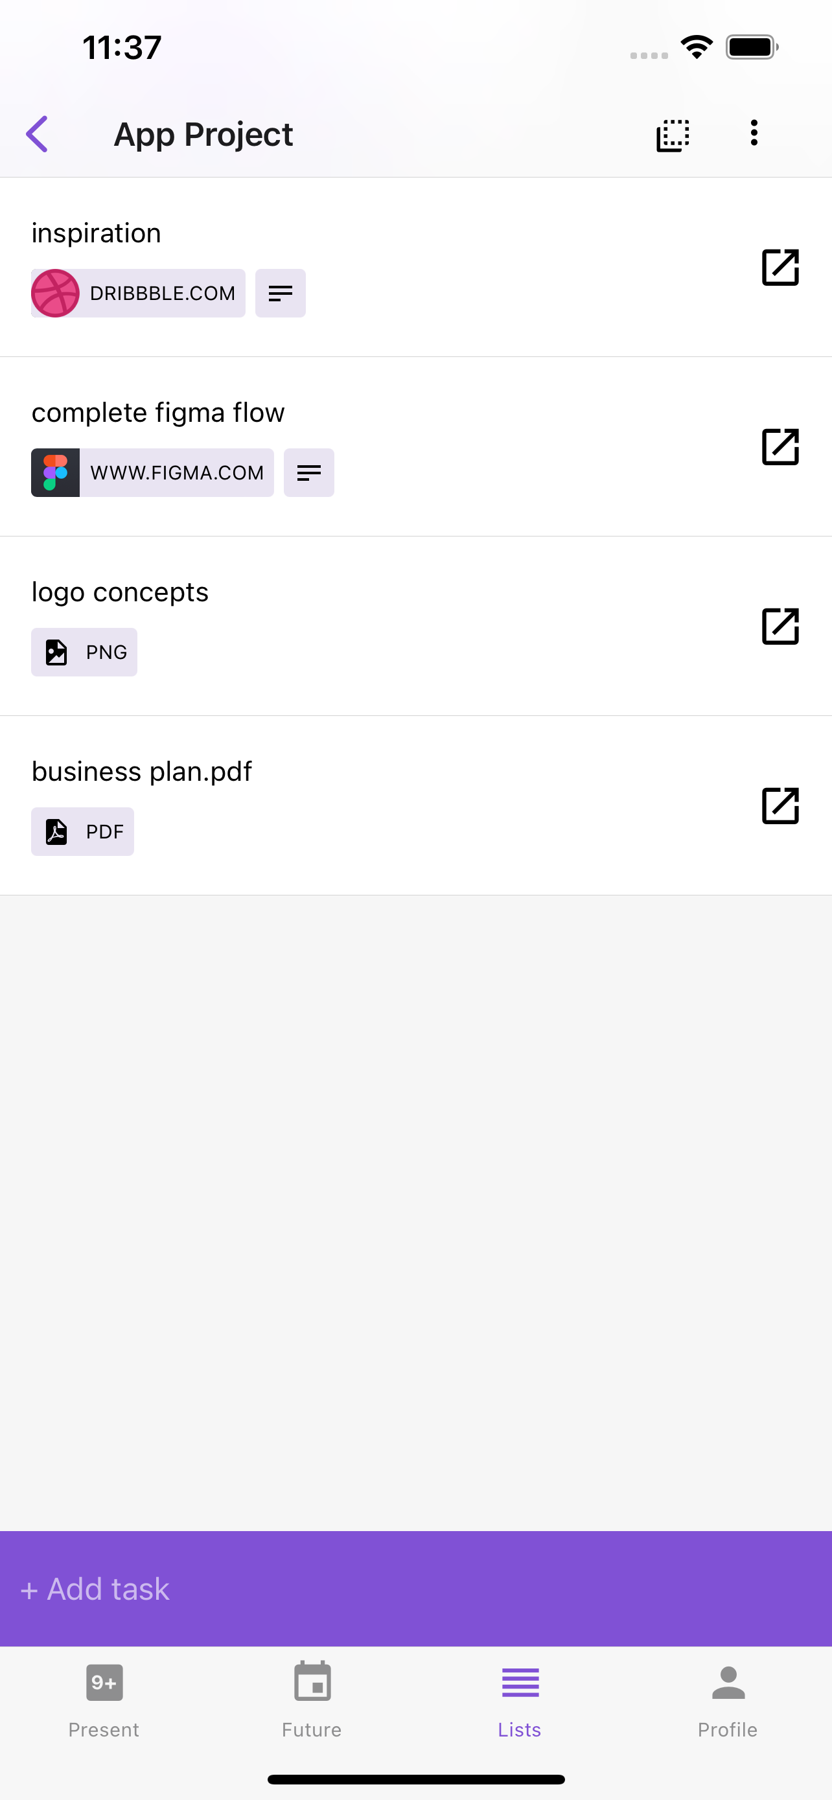Tap the Dribbble pink ball logo
The width and height of the screenshot is (832, 1800).
click(55, 293)
